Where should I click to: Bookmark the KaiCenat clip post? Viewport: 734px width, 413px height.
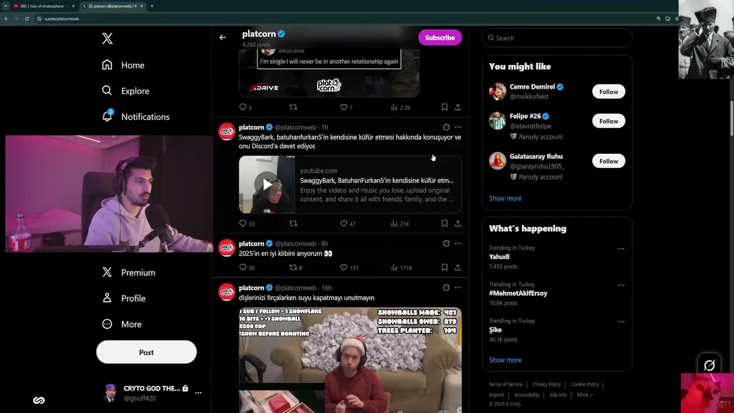444,107
